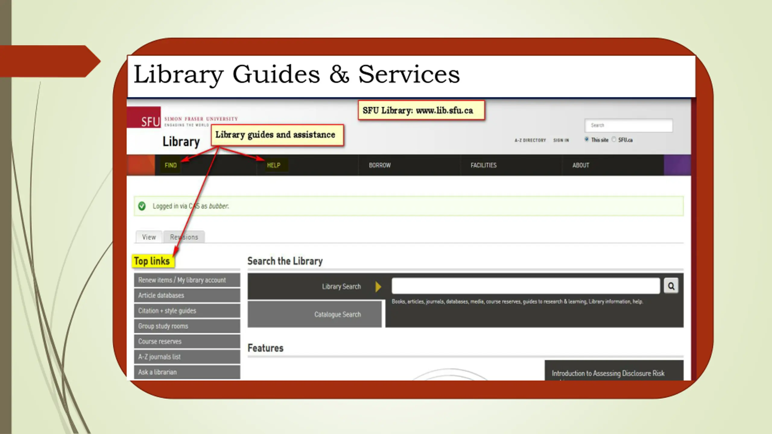Viewport: 772px width, 434px height.
Task: Click the Library Search text field
Action: [526, 286]
